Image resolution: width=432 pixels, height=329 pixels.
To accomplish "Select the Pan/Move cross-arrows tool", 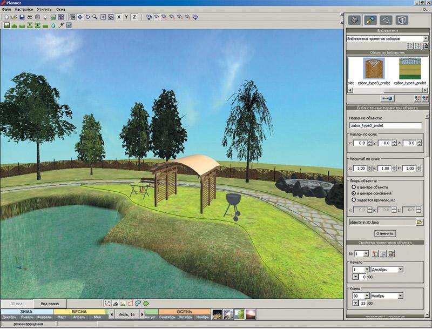I will coord(80,17).
